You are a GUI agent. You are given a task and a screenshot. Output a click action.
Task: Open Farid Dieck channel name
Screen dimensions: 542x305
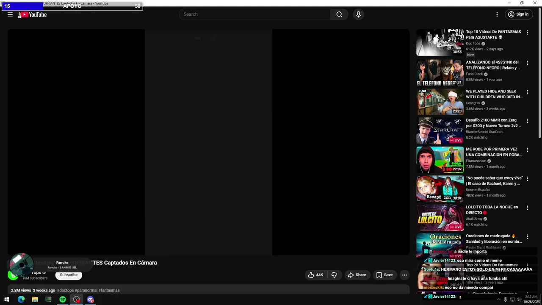tap(474, 74)
